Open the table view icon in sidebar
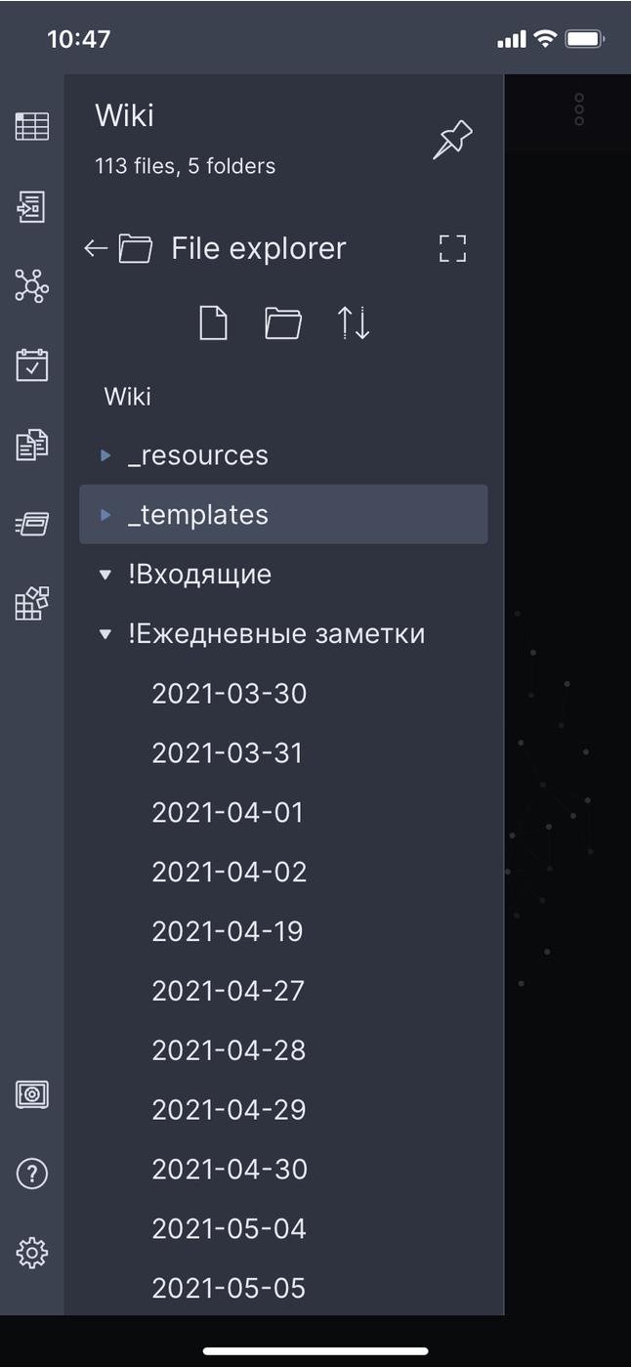This screenshot has height=1368, width=631. (x=32, y=127)
